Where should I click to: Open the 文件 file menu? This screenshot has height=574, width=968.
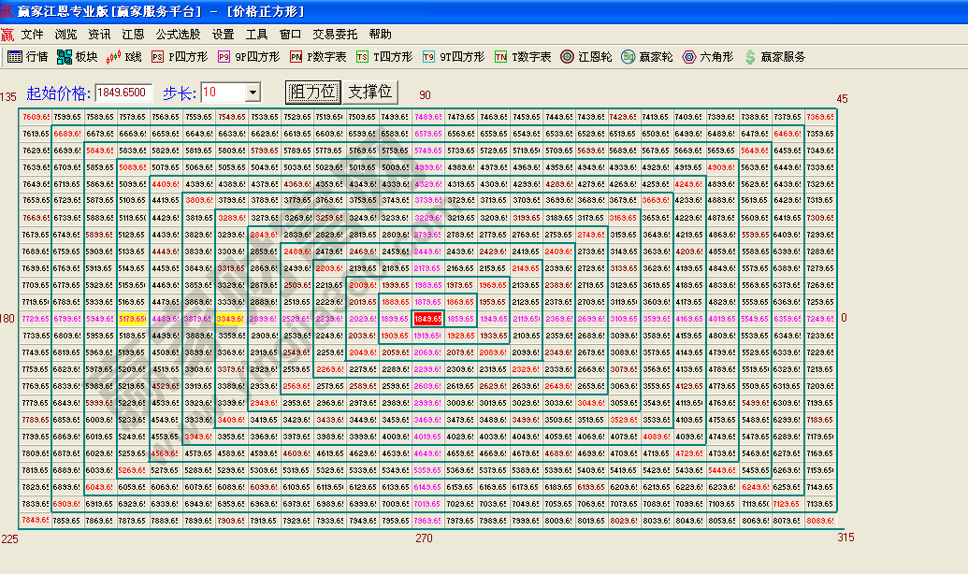(33, 34)
